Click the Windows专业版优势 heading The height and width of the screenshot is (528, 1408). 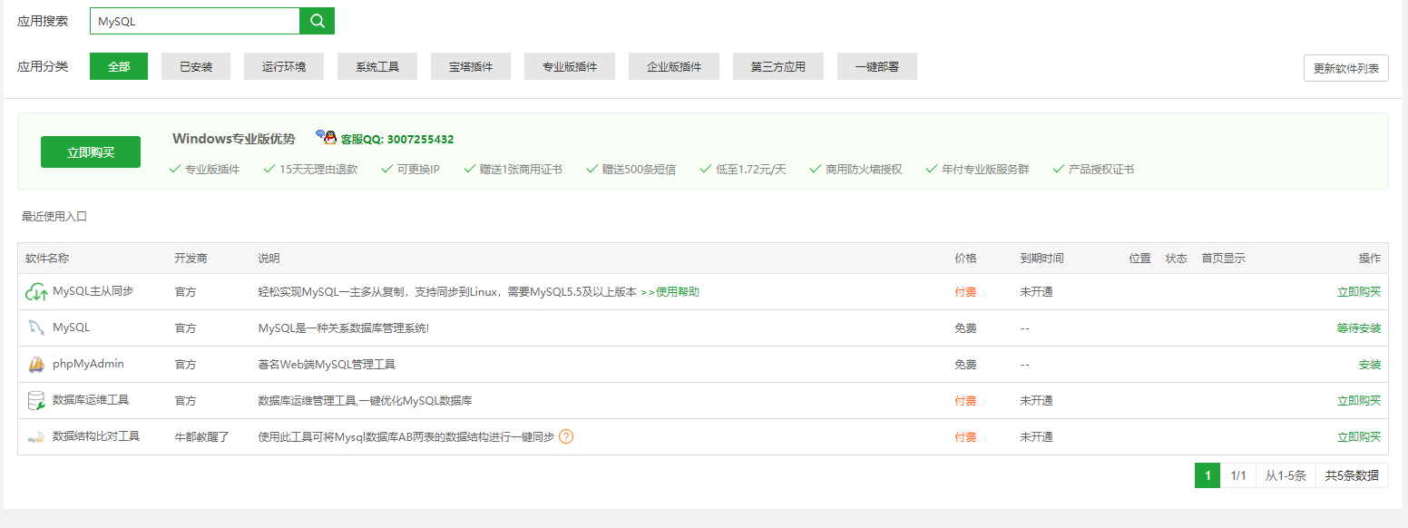click(234, 139)
